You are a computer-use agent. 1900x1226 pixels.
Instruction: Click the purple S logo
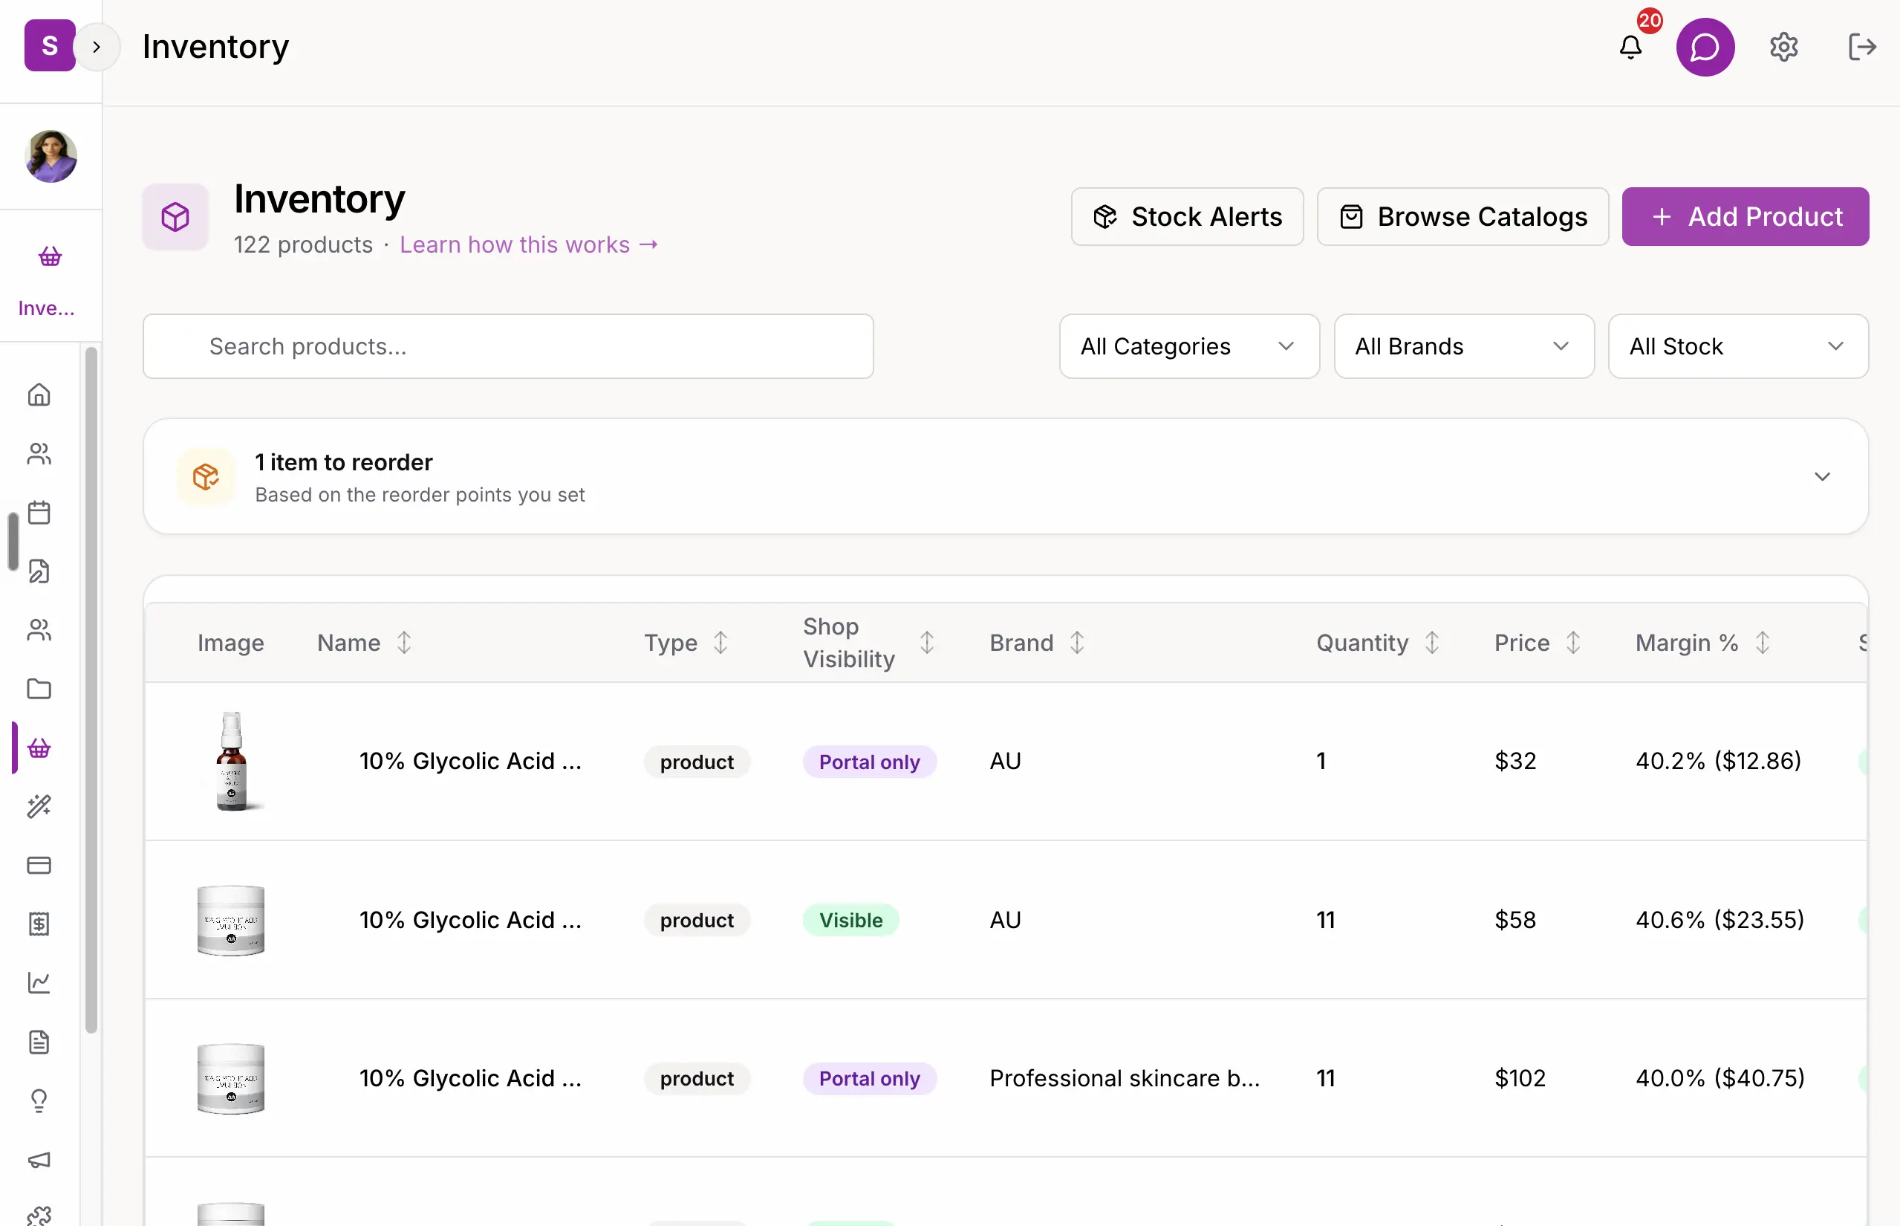pyautogui.click(x=49, y=45)
